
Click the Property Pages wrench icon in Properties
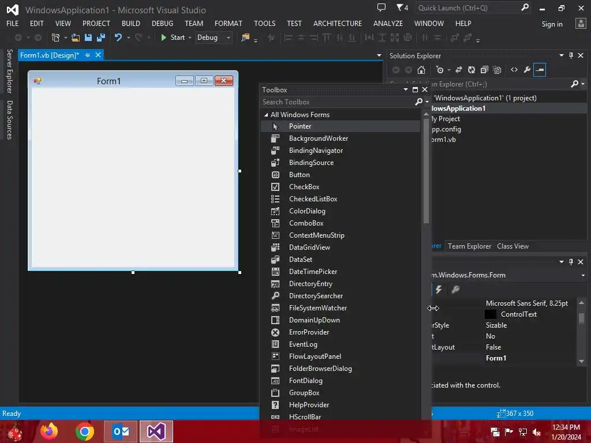pyautogui.click(x=456, y=290)
